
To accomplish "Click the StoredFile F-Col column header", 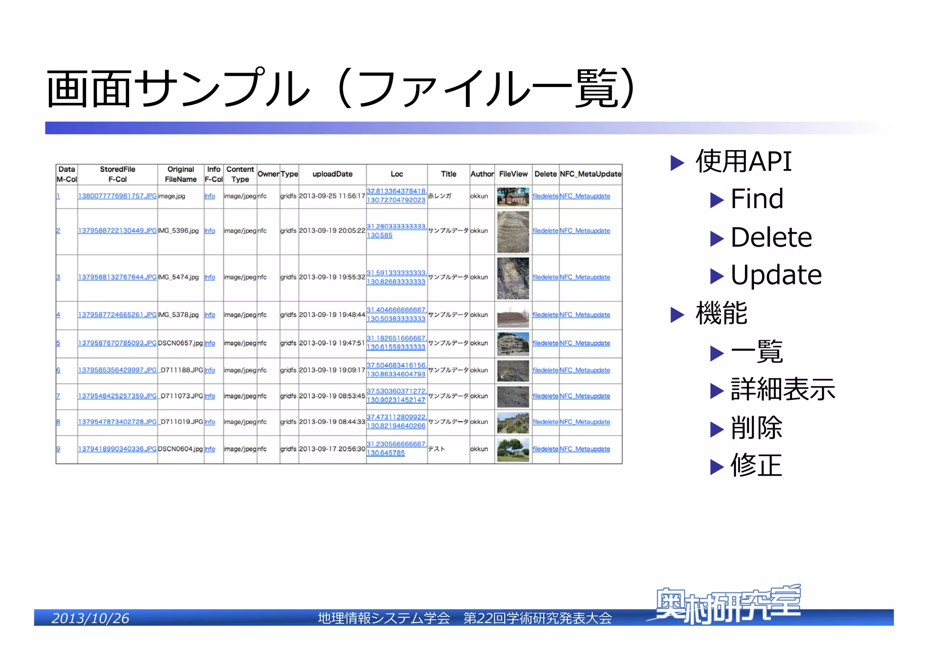I will (x=117, y=174).
